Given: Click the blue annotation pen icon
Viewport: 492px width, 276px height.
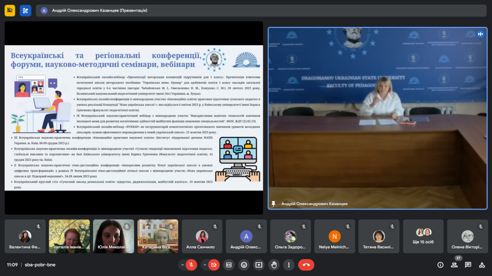Looking at the screenshot, I should [25, 10].
